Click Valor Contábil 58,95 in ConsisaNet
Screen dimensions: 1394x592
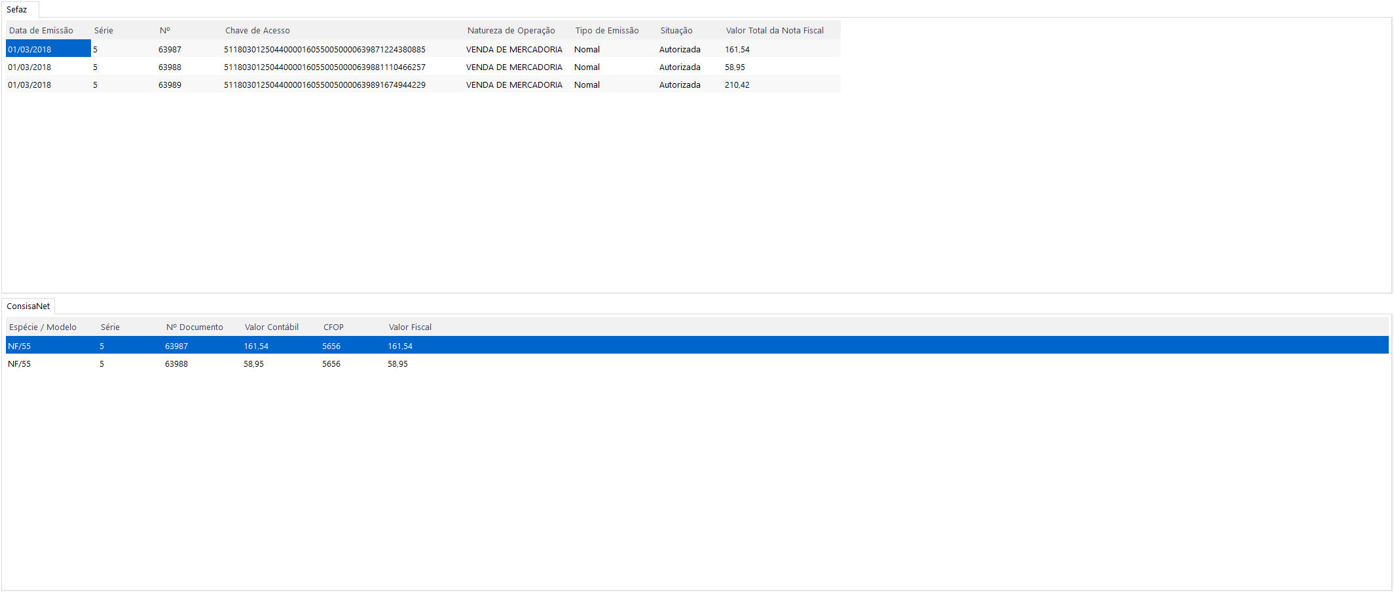coord(253,364)
